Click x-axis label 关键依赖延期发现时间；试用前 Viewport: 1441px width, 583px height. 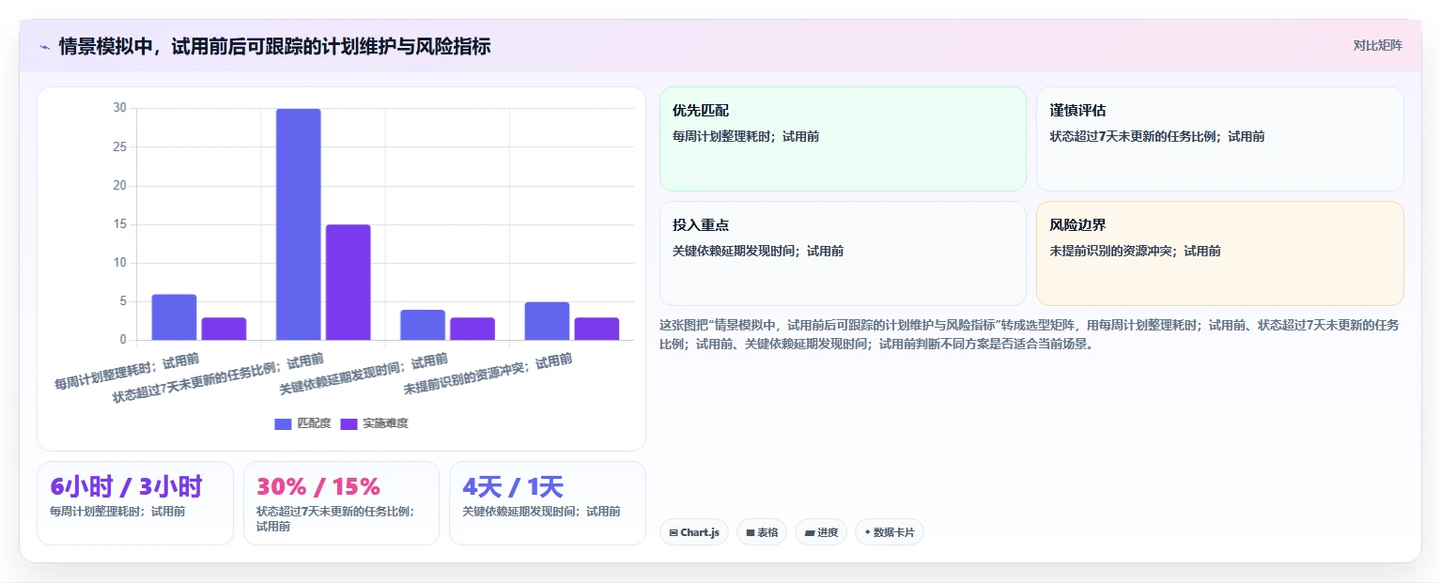click(x=364, y=374)
